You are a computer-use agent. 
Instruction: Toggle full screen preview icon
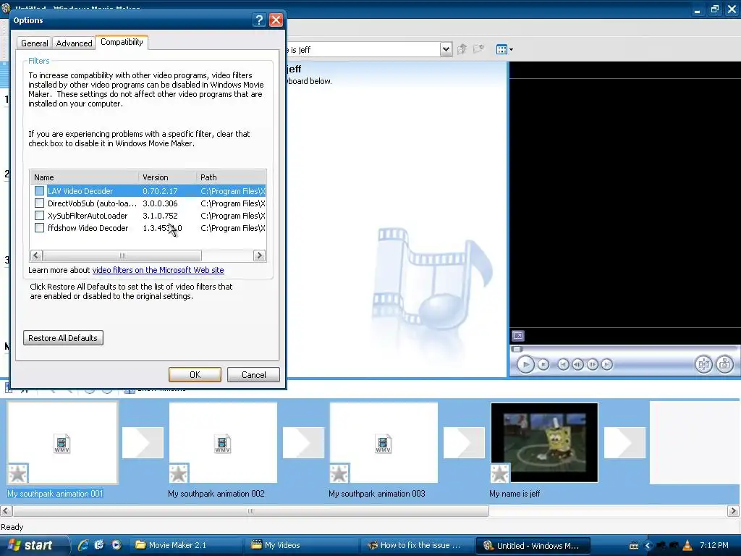(x=518, y=336)
